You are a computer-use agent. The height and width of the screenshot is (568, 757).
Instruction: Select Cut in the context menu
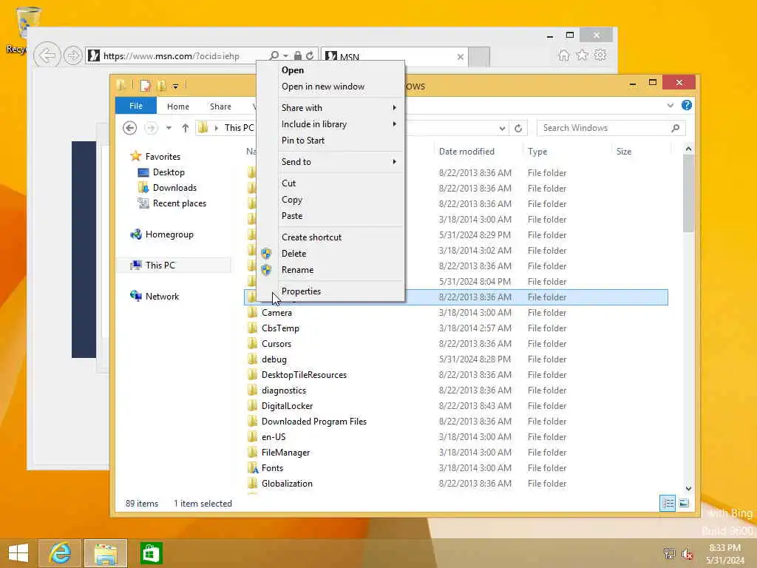click(330, 183)
